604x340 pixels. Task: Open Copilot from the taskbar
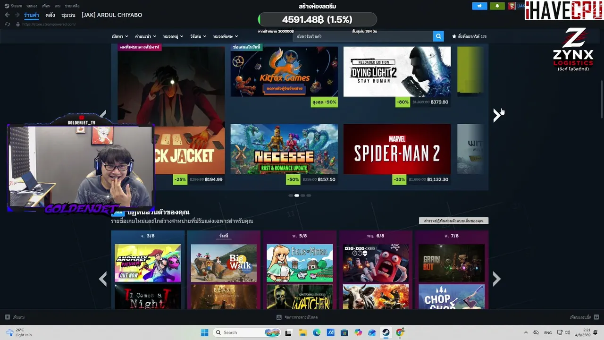pyautogui.click(x=358, y=332)
